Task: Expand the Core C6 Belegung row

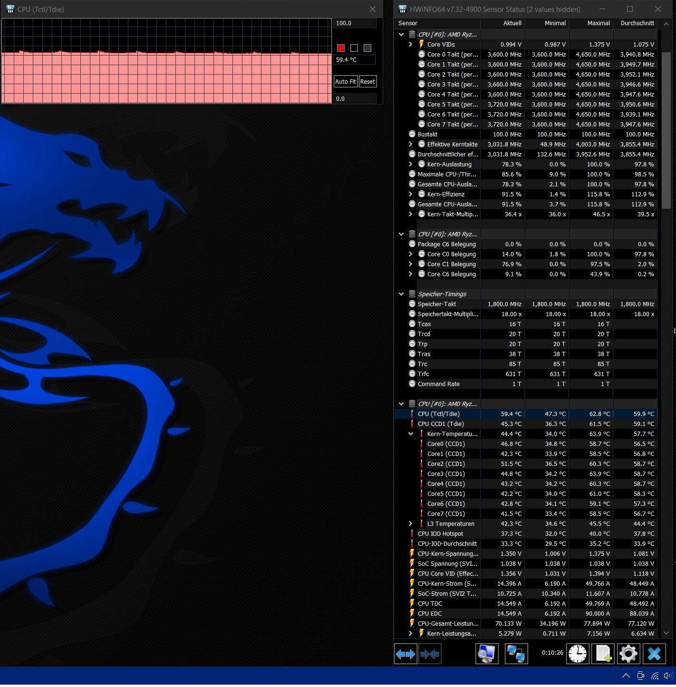Action: coord(411,274)
